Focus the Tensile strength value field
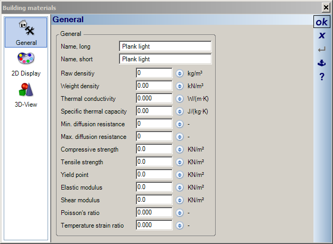The width and height of the screenshot is (333, 244). coord(154,162)
